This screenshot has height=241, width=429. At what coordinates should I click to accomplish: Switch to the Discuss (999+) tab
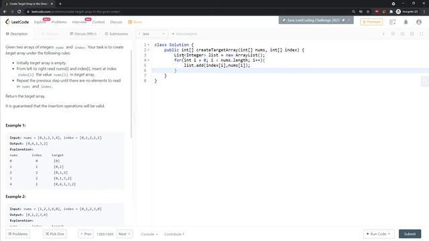(x=83, y=34)
